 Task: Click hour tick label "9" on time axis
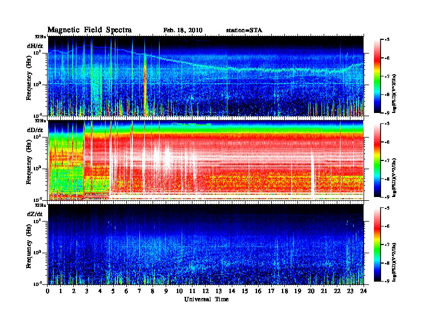[x=166, y=291]
